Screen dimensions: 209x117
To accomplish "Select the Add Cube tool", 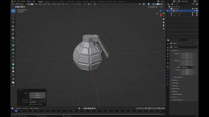I will pos(13,42).
